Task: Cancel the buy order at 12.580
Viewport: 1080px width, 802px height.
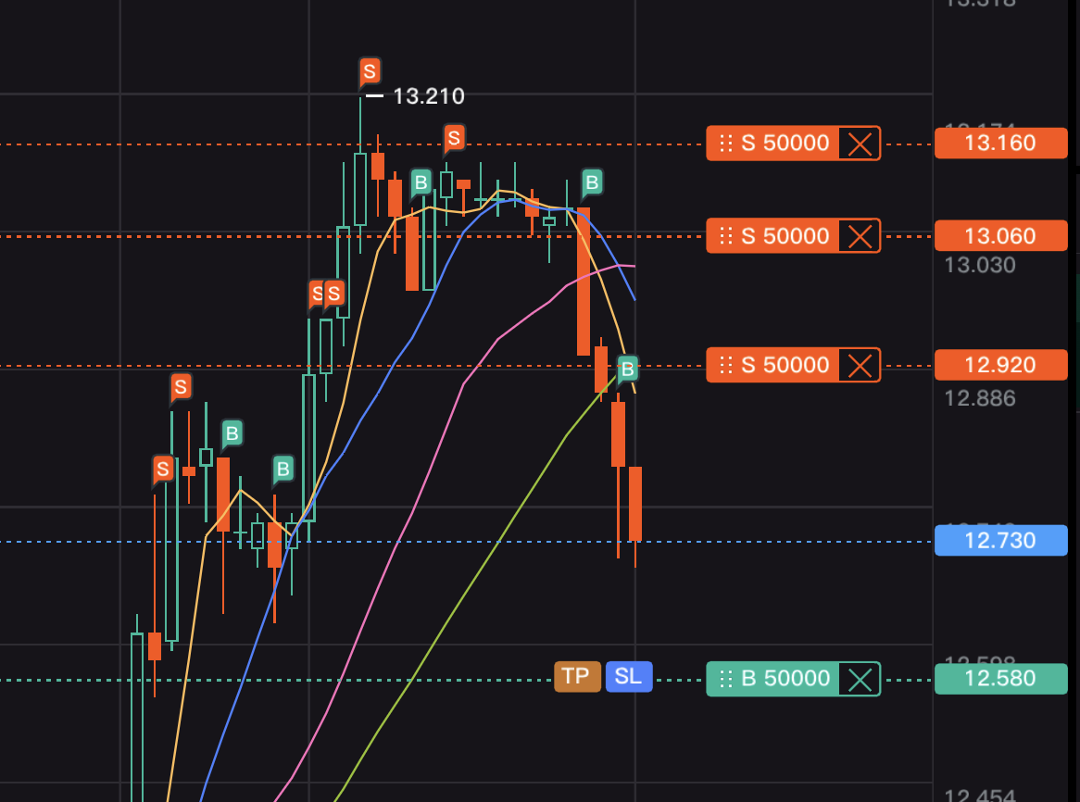Action: (860, 679)
